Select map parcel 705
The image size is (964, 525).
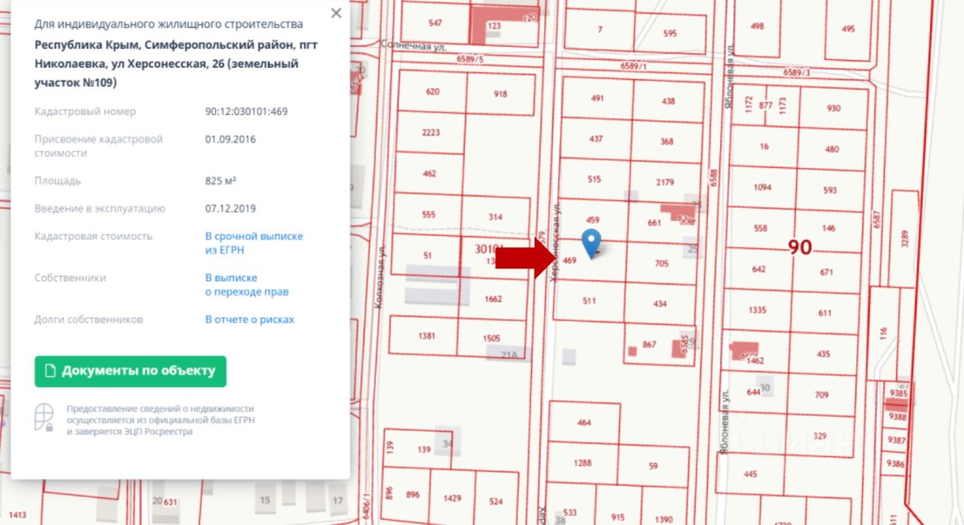click(x=661, y=263)
